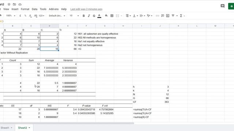Select the F crit value 4.757062664
The width and height of the screenshot is (234, 131).
(105, 110)
